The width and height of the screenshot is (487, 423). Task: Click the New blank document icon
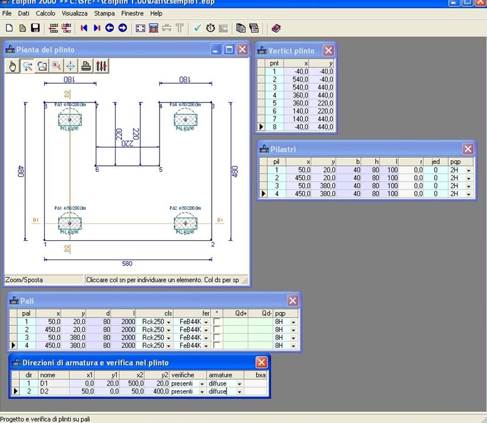(9, 28)
